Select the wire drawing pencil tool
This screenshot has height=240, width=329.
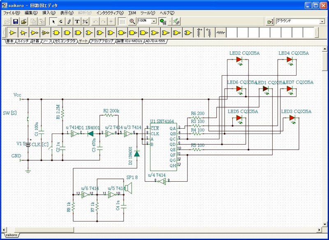69,21
